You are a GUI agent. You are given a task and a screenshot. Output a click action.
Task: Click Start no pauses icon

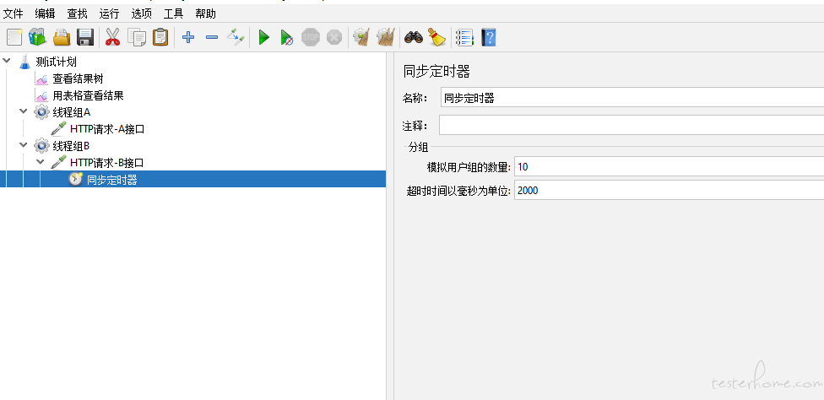point(286,37)
